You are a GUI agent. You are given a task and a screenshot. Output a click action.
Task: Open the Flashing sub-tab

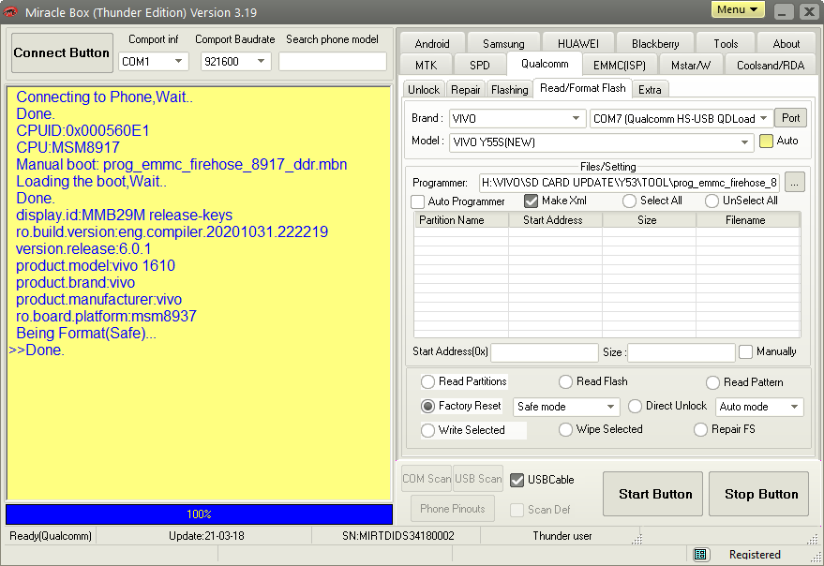[x=510, y=89]
